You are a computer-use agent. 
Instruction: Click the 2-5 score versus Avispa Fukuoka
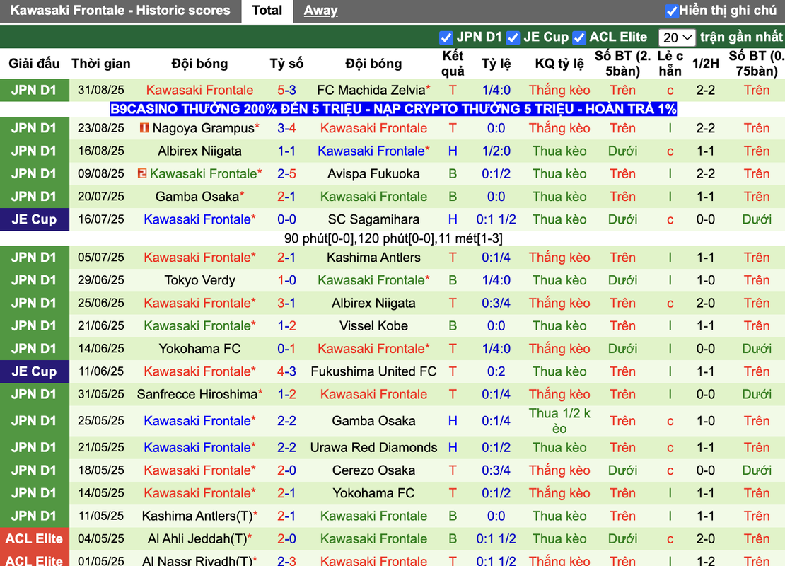(286, 174)
